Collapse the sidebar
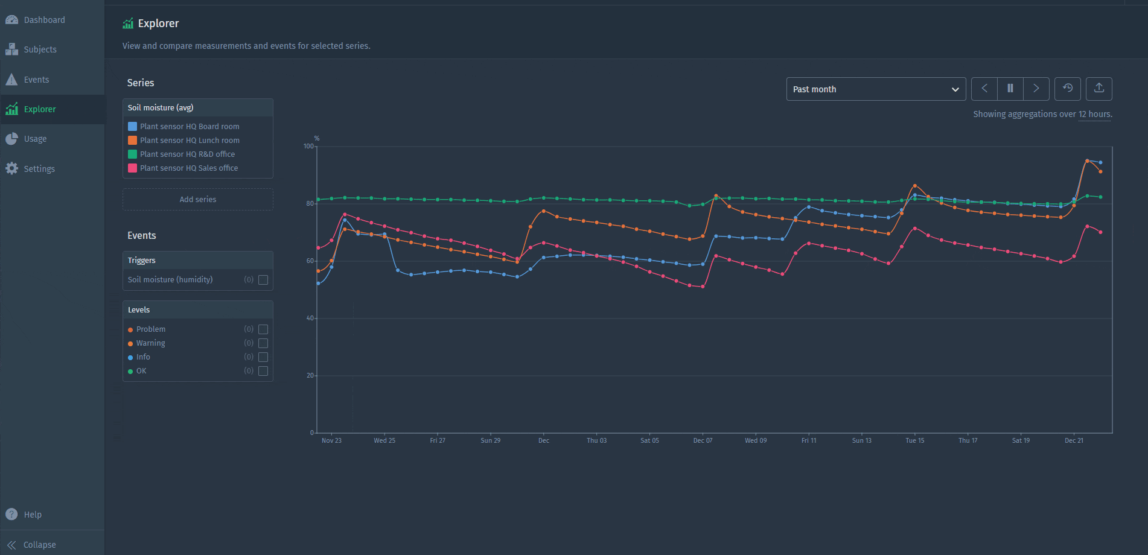The height and width of the screenshot is (555, 1148). pyautogui.click(x=39, y=544)
